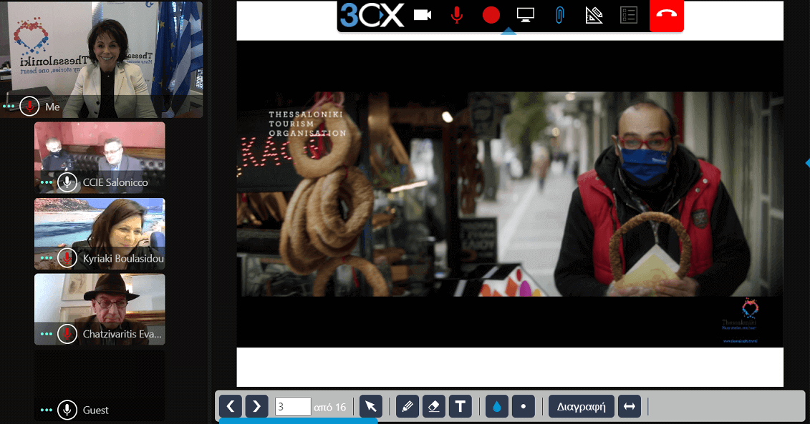Open the three-dot menu for Guest
Screen dimensions: 810x424
coord(47,410)
